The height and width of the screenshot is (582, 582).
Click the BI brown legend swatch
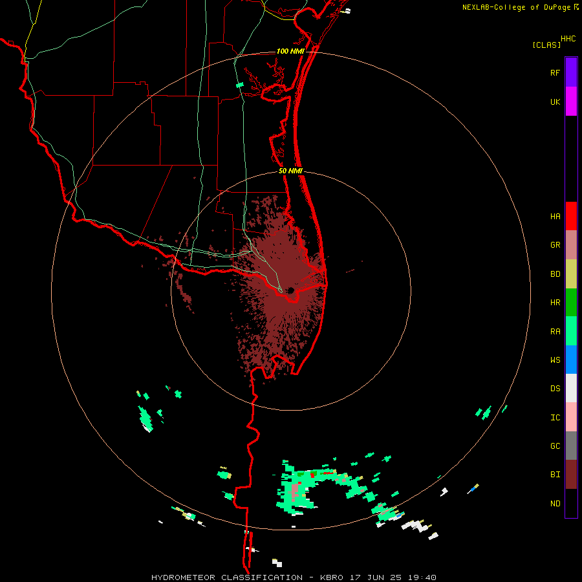tap(571, 475)
